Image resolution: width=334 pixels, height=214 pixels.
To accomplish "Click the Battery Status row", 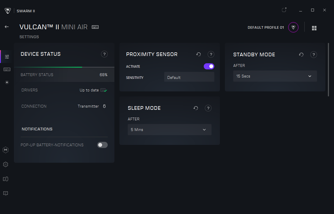I will point(64,75).
